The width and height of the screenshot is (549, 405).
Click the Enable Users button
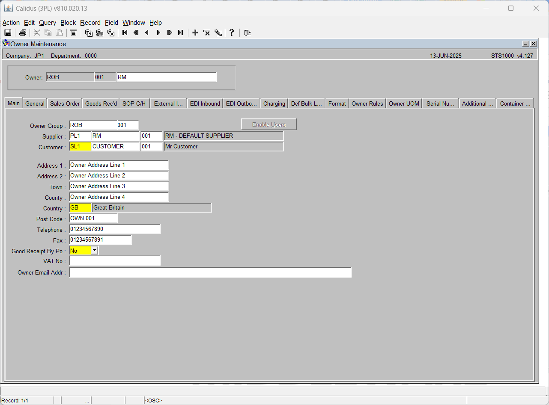click(x=269, y=124)
